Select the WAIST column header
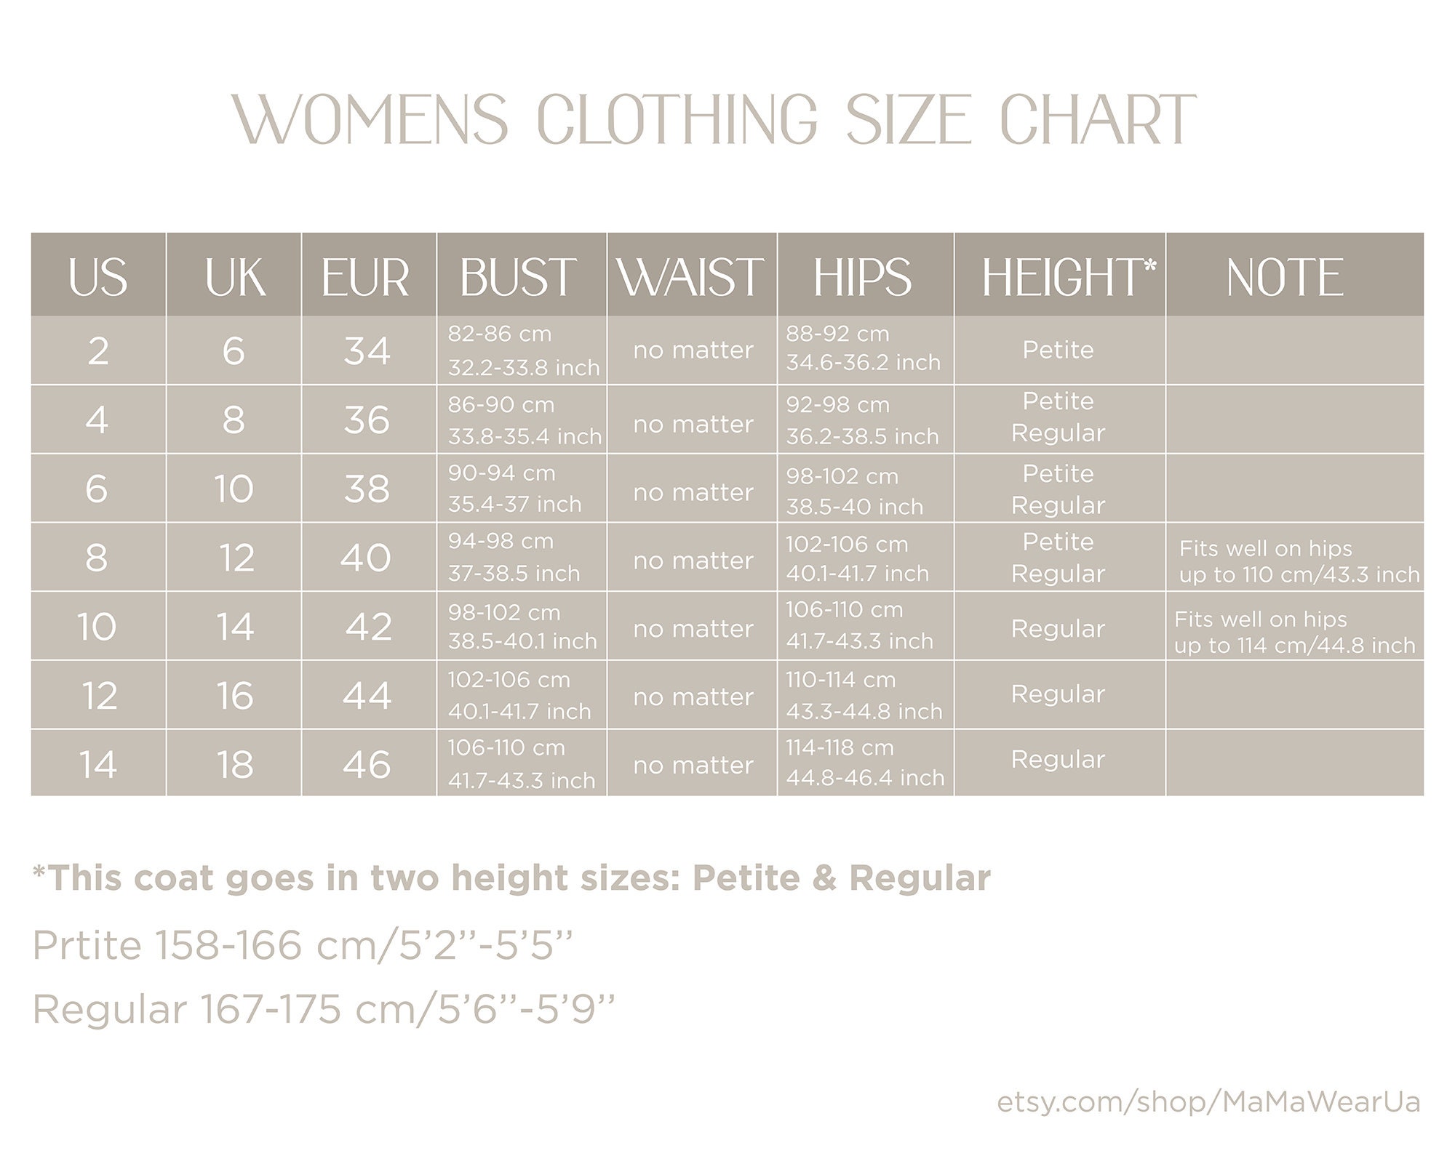Image resolution: width=1455 pixels, height=1156 pixels. pyautogui.click(x=692, y=275)
